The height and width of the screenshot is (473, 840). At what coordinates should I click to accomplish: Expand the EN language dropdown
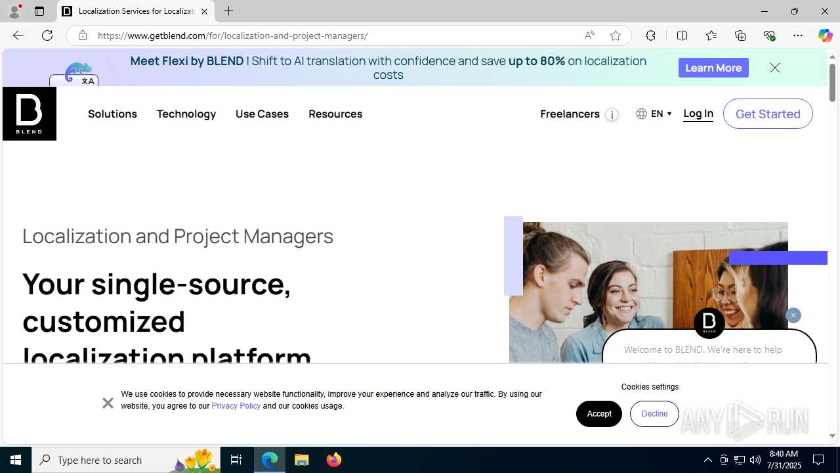661,114
